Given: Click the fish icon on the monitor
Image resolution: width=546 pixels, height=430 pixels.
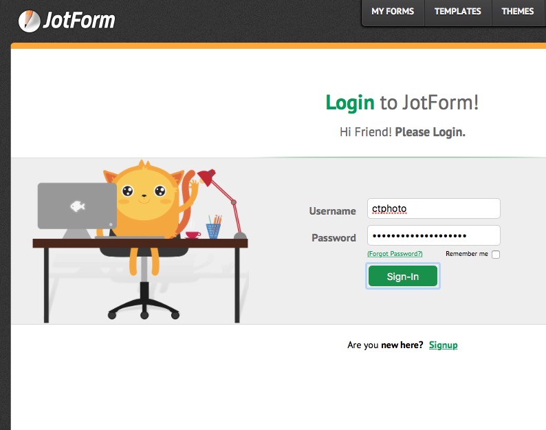Looking at the screenshot, I should [77, 206].
